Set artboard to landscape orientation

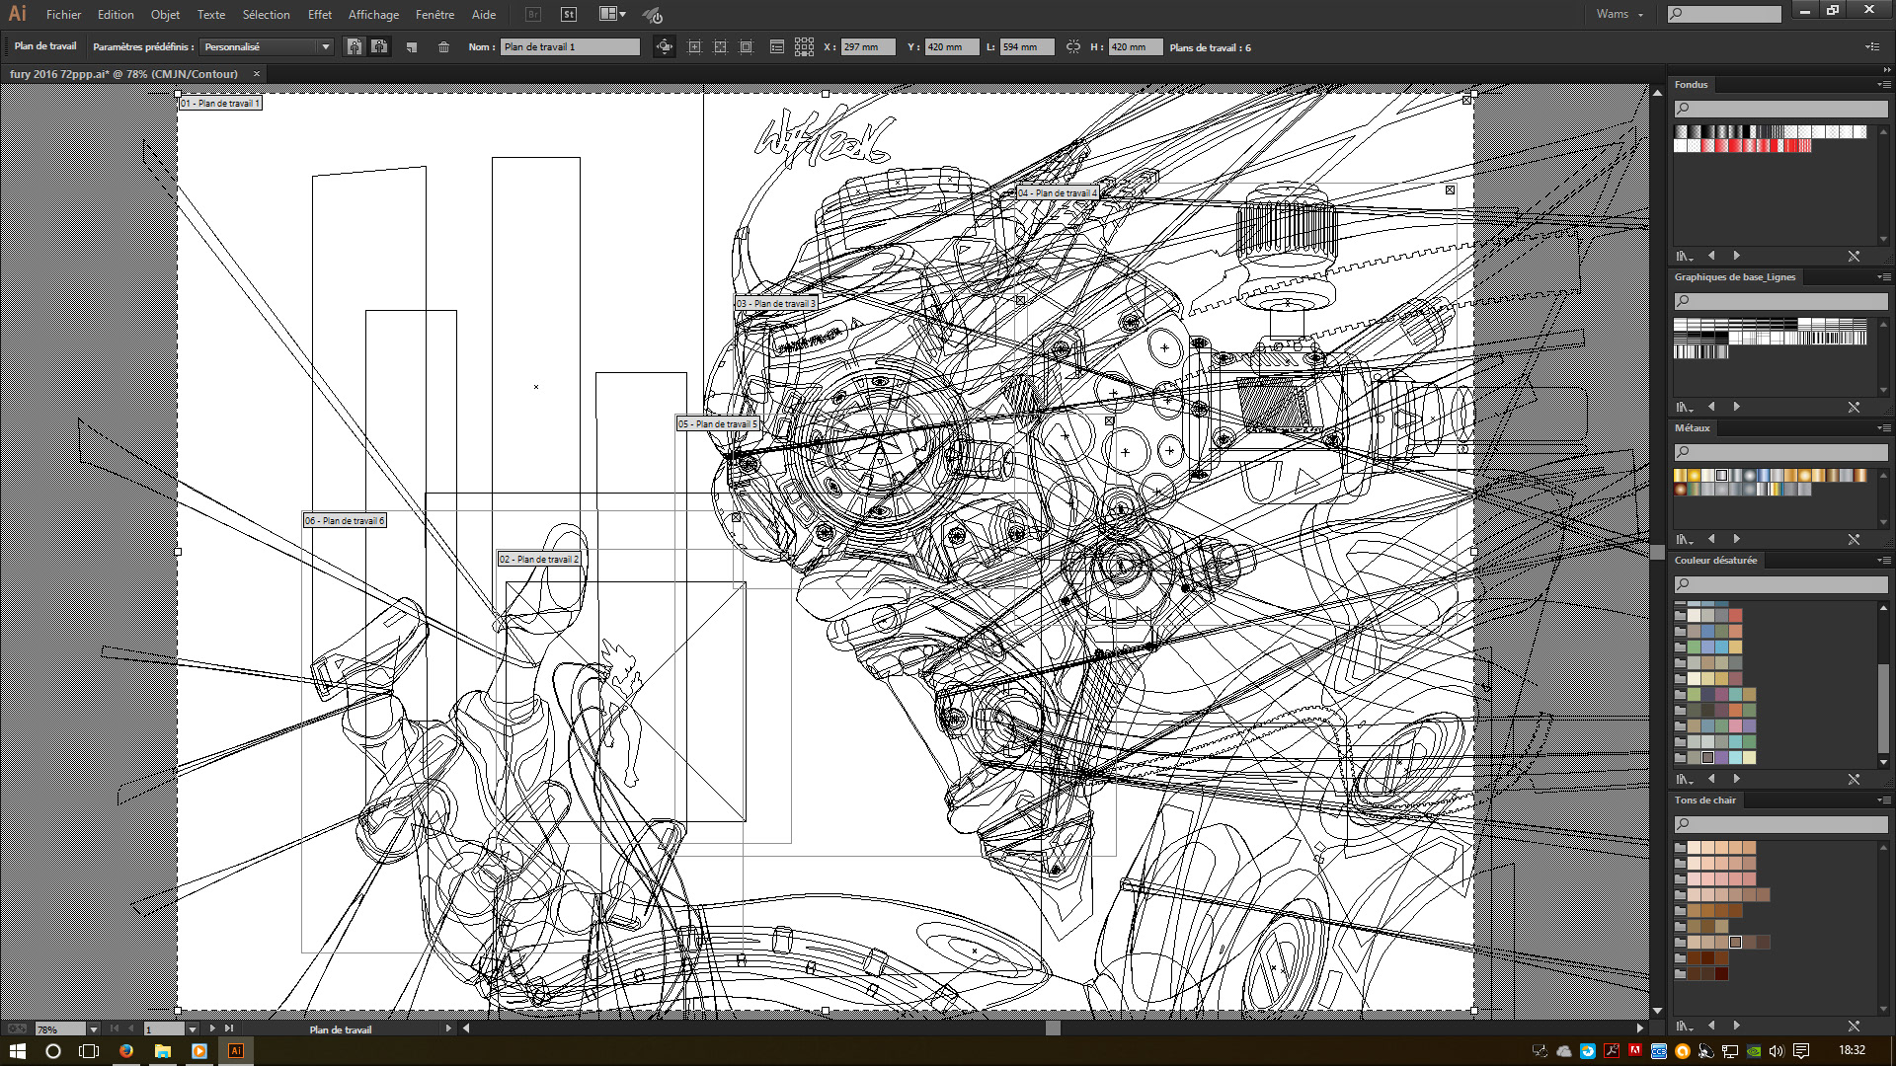379,47
